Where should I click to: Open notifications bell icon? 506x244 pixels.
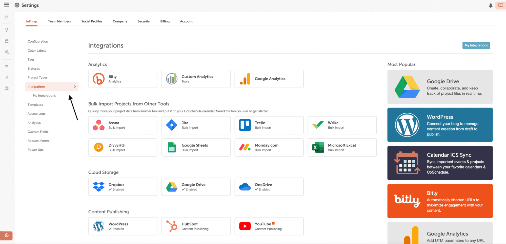click(x=491, y=5)
